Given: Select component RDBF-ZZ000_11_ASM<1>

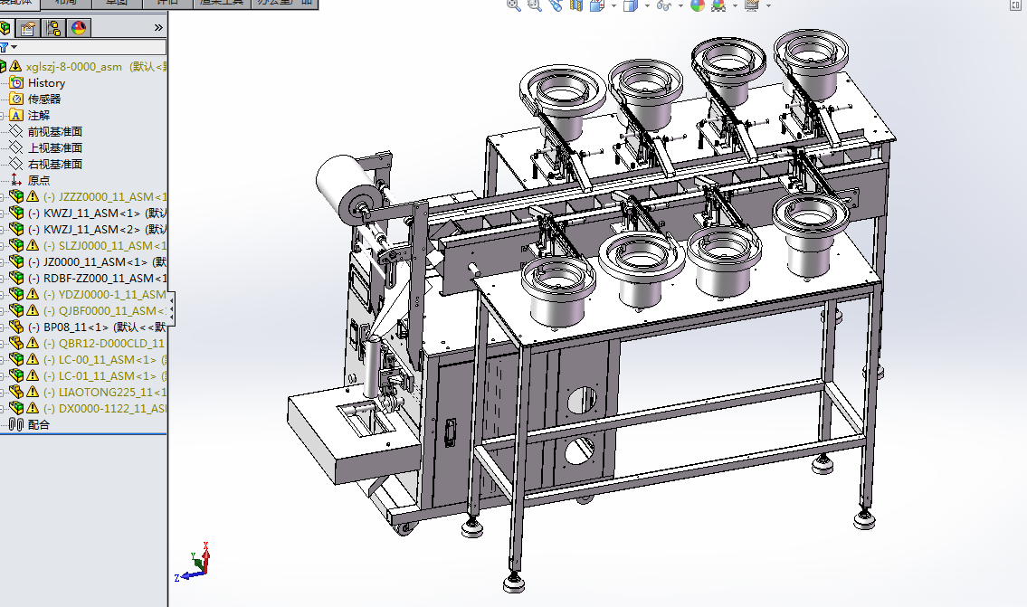Looking at the screenshot, I should (x=97, y=279).
